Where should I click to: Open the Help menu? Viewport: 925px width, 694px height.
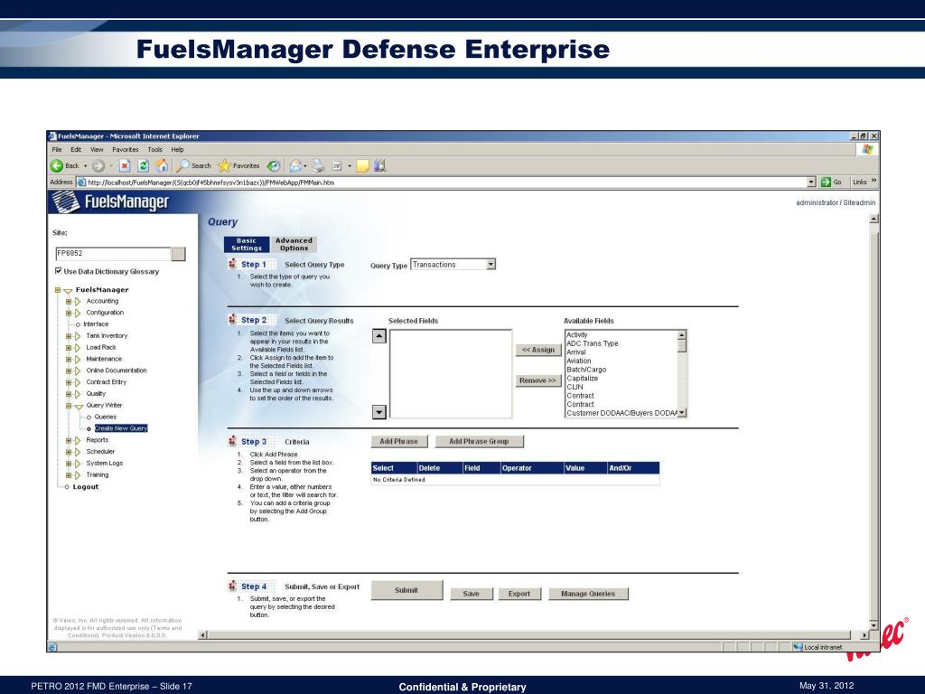[x=178, y=149]
